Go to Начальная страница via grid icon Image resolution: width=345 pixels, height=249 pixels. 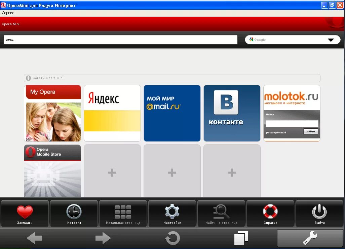(x=123, y=214)
